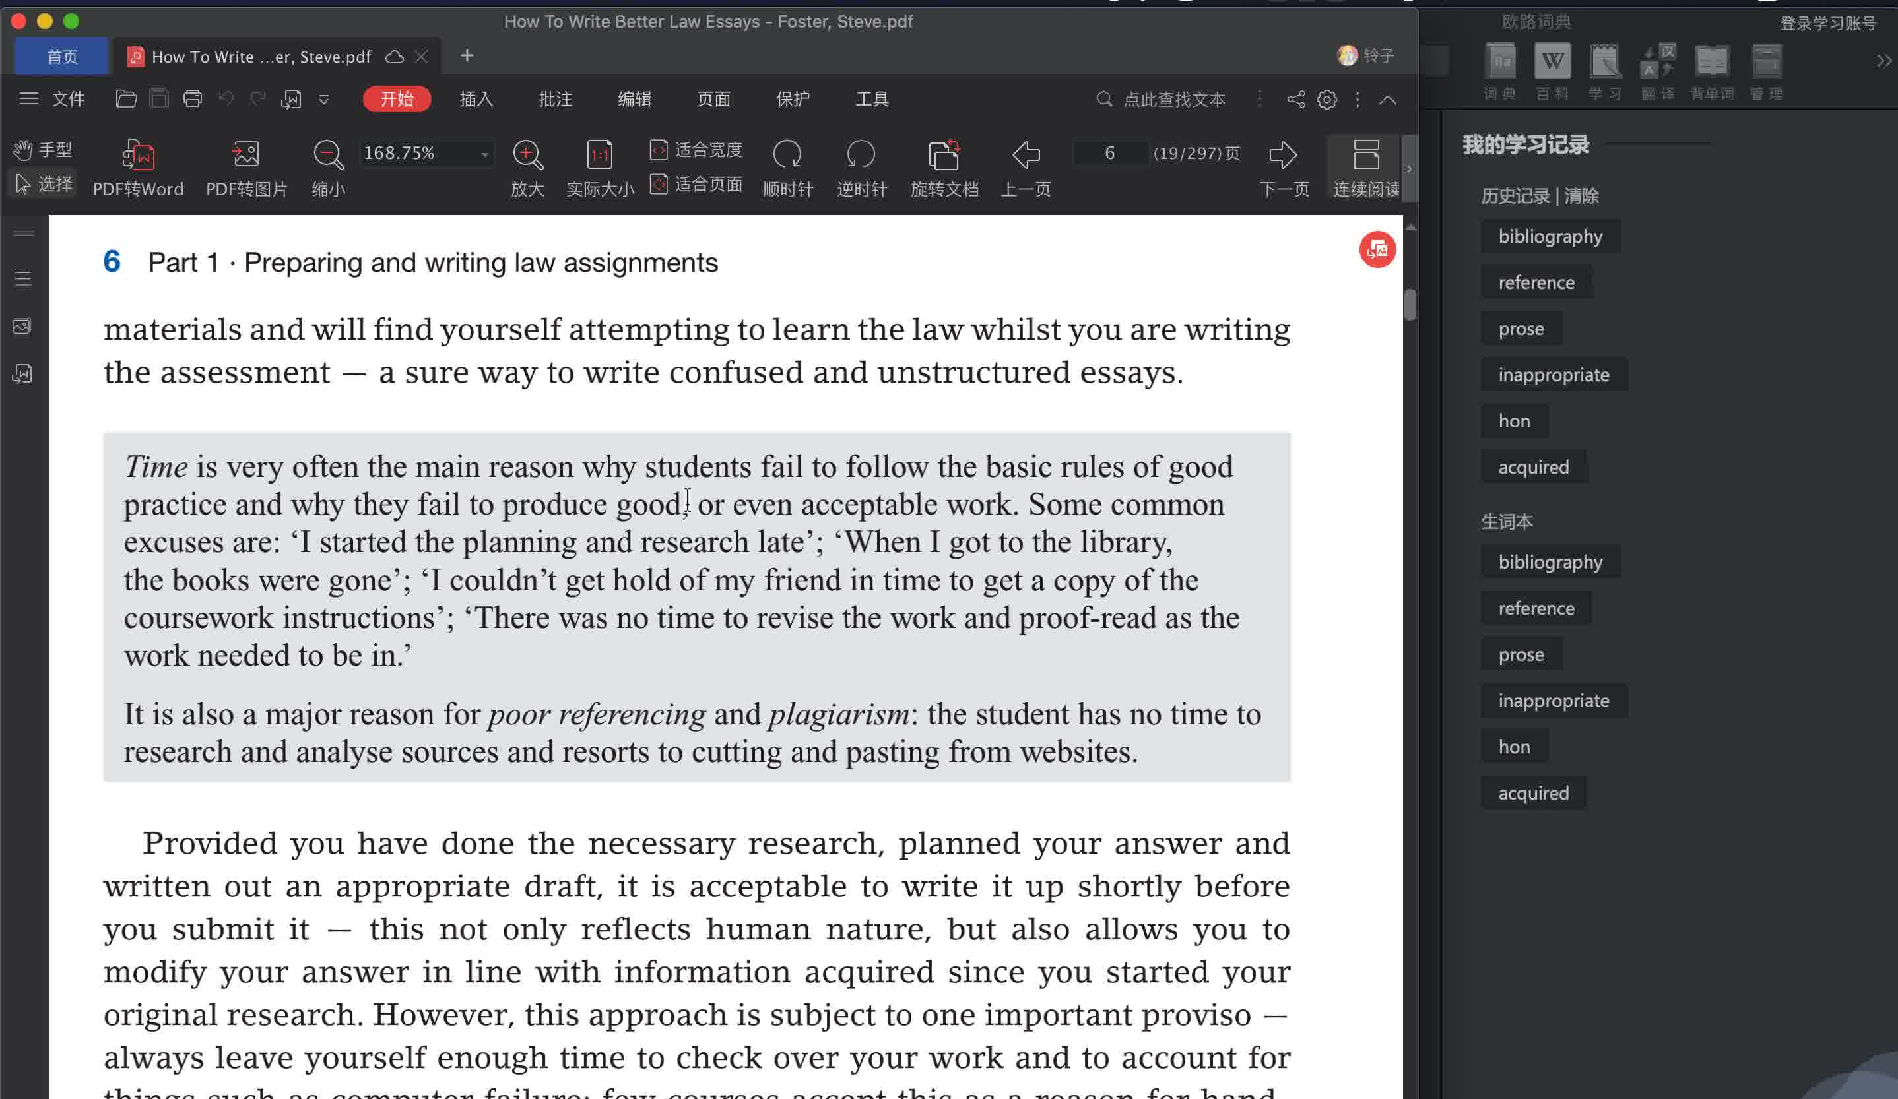Click the page number input field
Viewport: 1898px width, 1099px height.
[x=1109, y=153]
